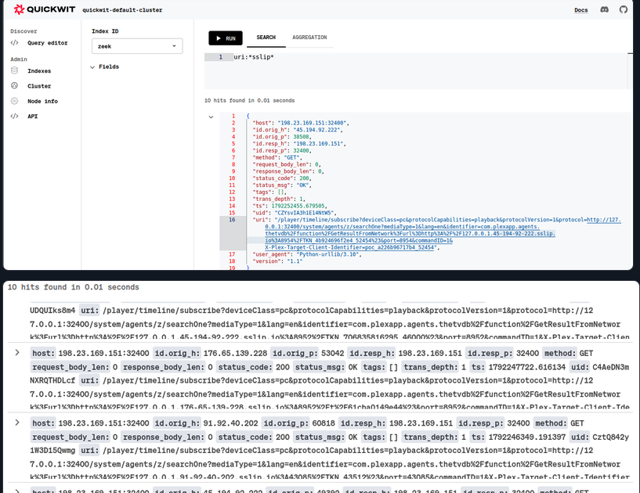The width and height of the screenshot is (640, 493).
Task: Open the zeek Index ID dropdown
Action: tap(137, 46)
